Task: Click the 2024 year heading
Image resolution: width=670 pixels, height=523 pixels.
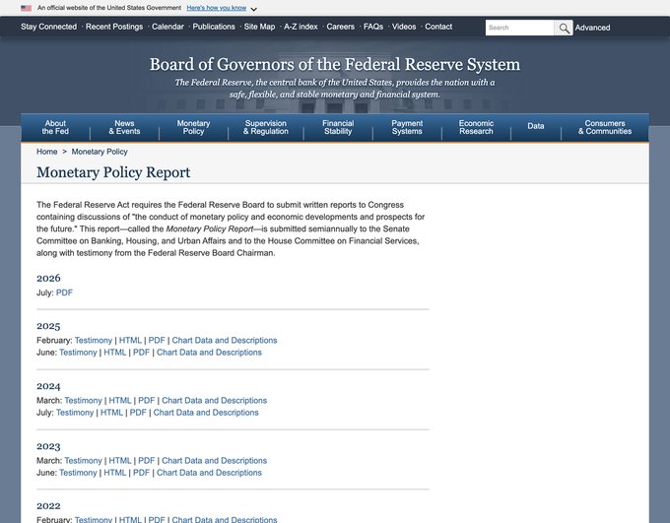Action: (x=48, y=386)
